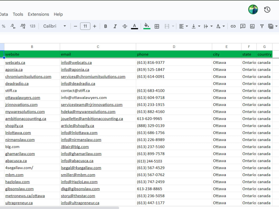The height and width of the screenshot is (209, 279).
Task: Open more number formats 123
Action: click(32, 26)
